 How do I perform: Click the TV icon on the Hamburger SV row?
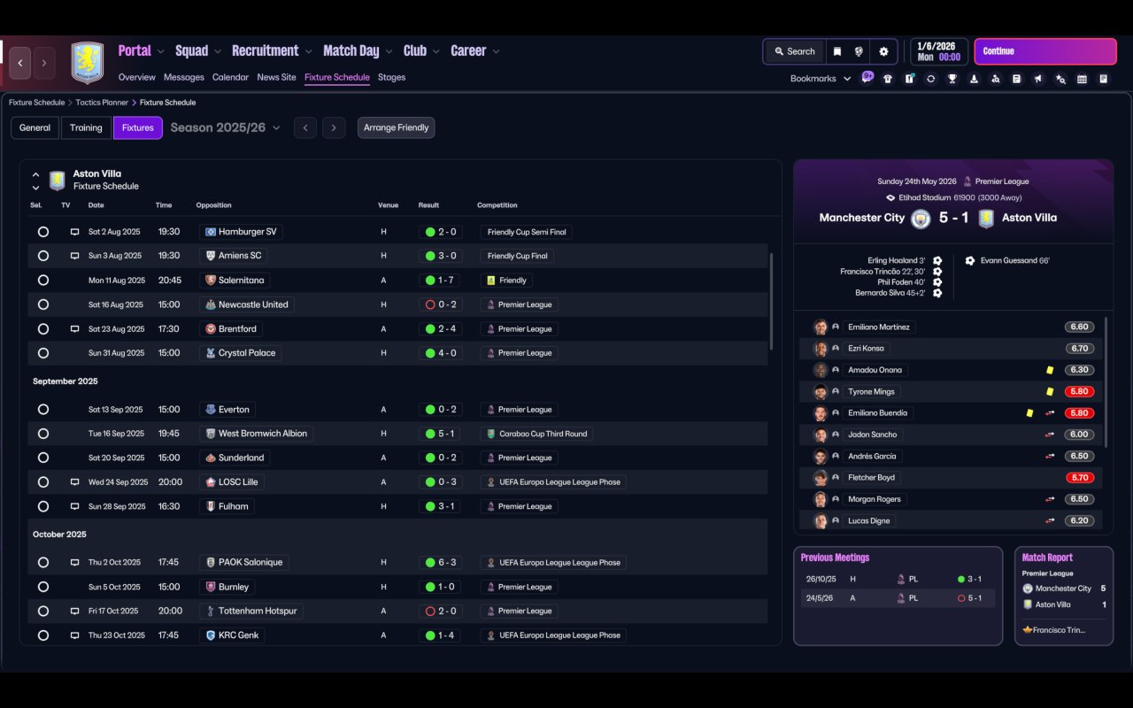(75, 232)
